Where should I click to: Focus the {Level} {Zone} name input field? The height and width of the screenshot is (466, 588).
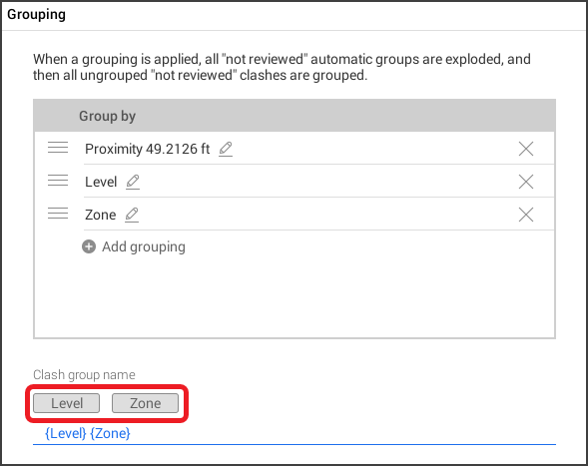294,434
